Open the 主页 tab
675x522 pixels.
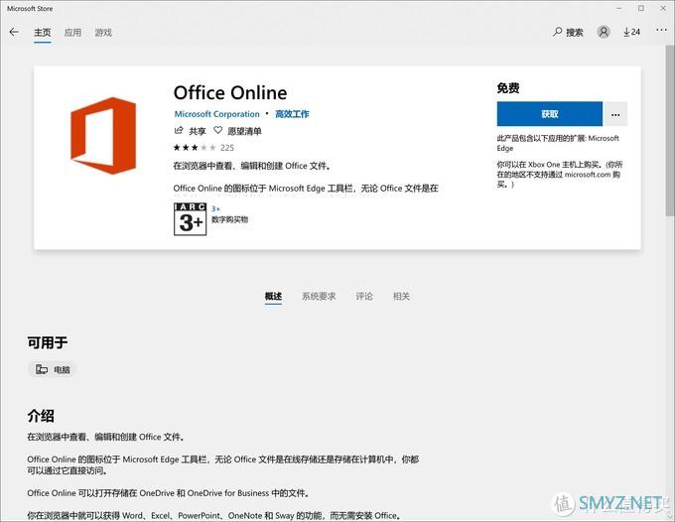tap(42, 33)
